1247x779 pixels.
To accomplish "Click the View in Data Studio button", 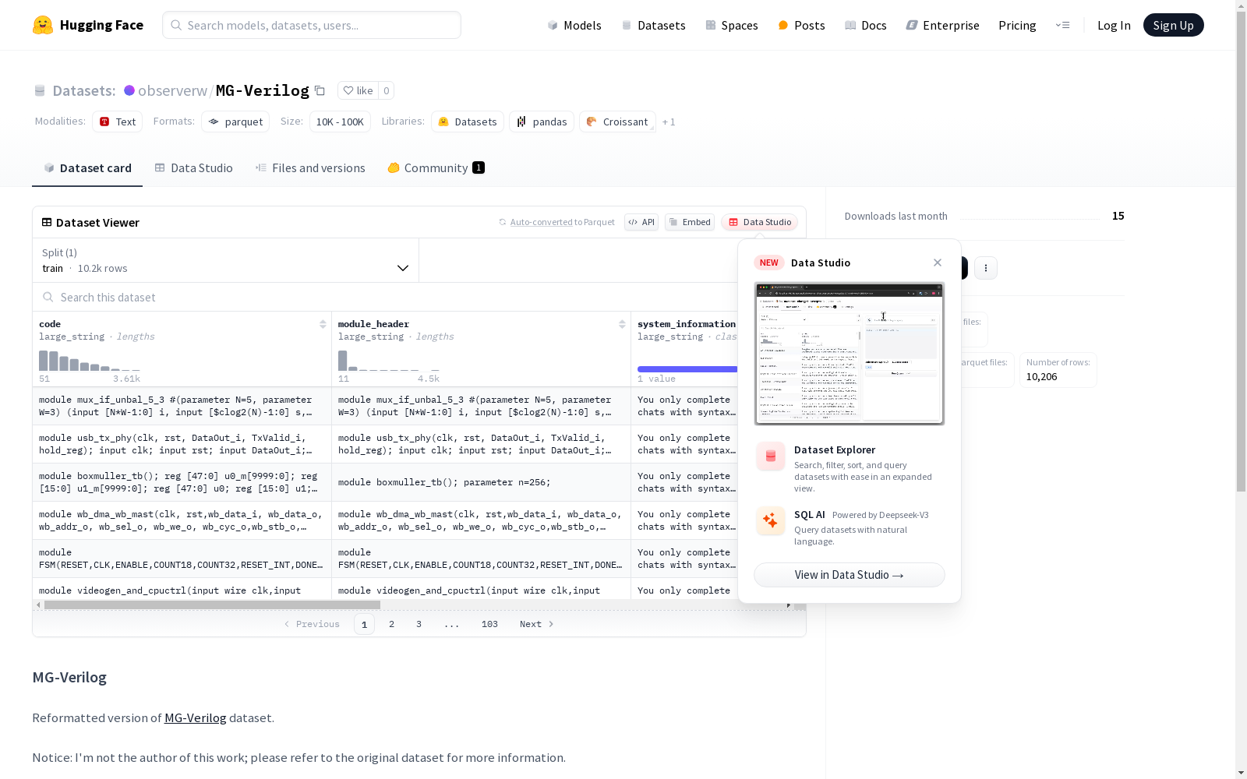I will coord(850,575).
